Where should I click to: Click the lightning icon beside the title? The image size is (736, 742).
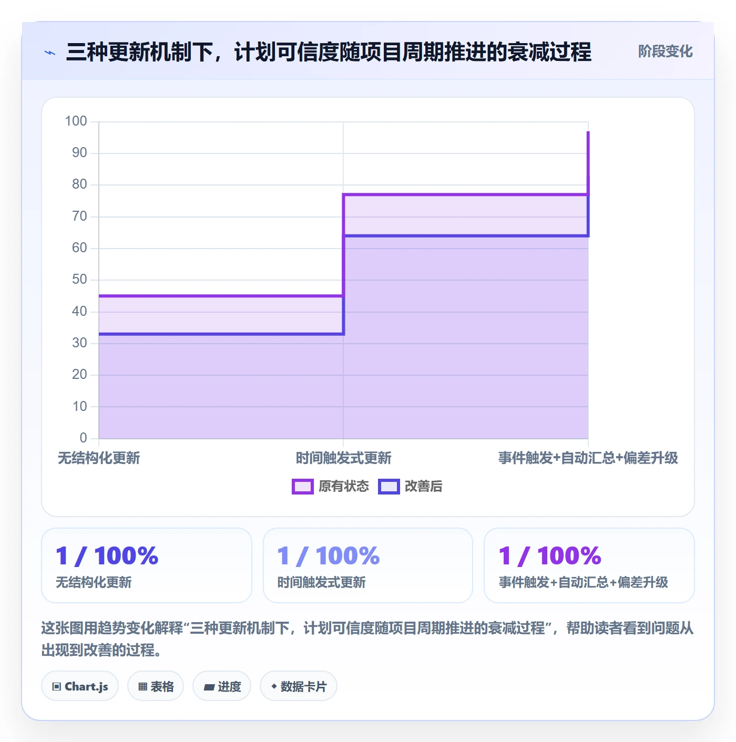50,53
